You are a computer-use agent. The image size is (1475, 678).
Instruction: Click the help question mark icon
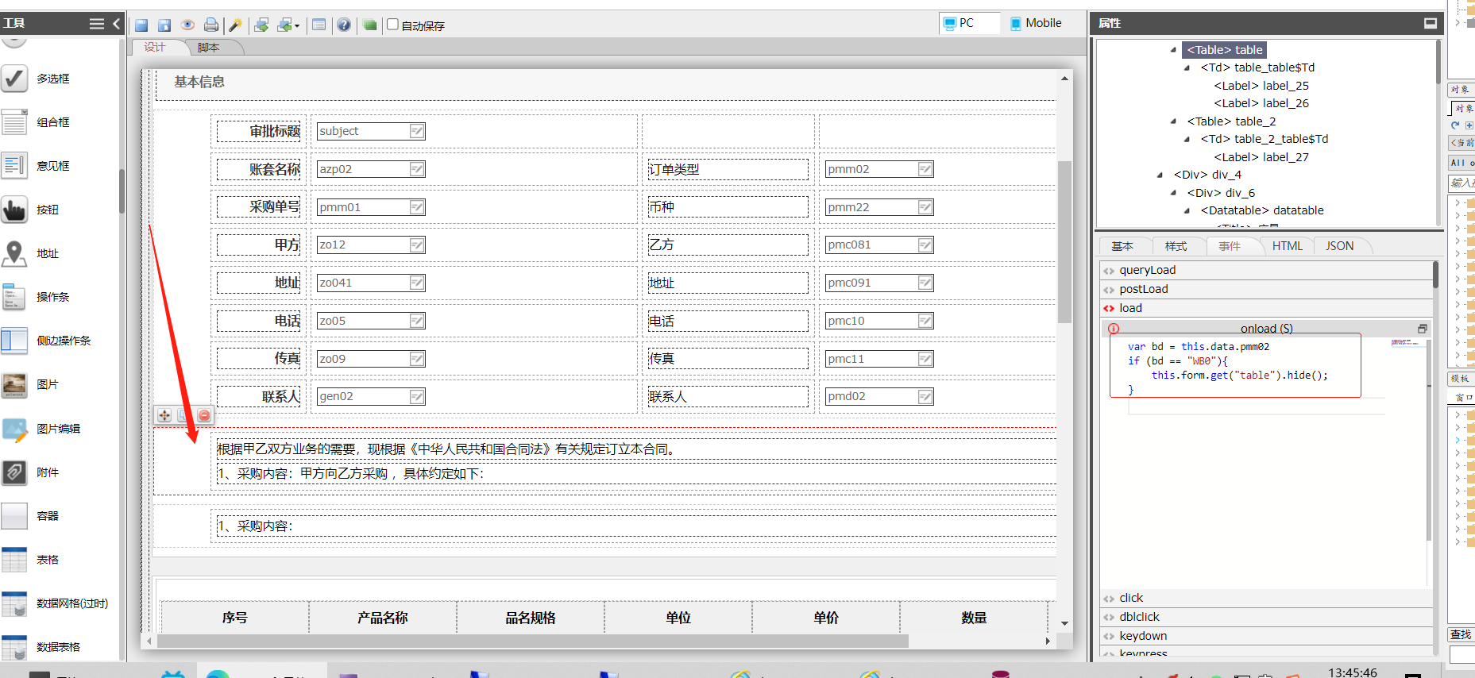[343, 25]
